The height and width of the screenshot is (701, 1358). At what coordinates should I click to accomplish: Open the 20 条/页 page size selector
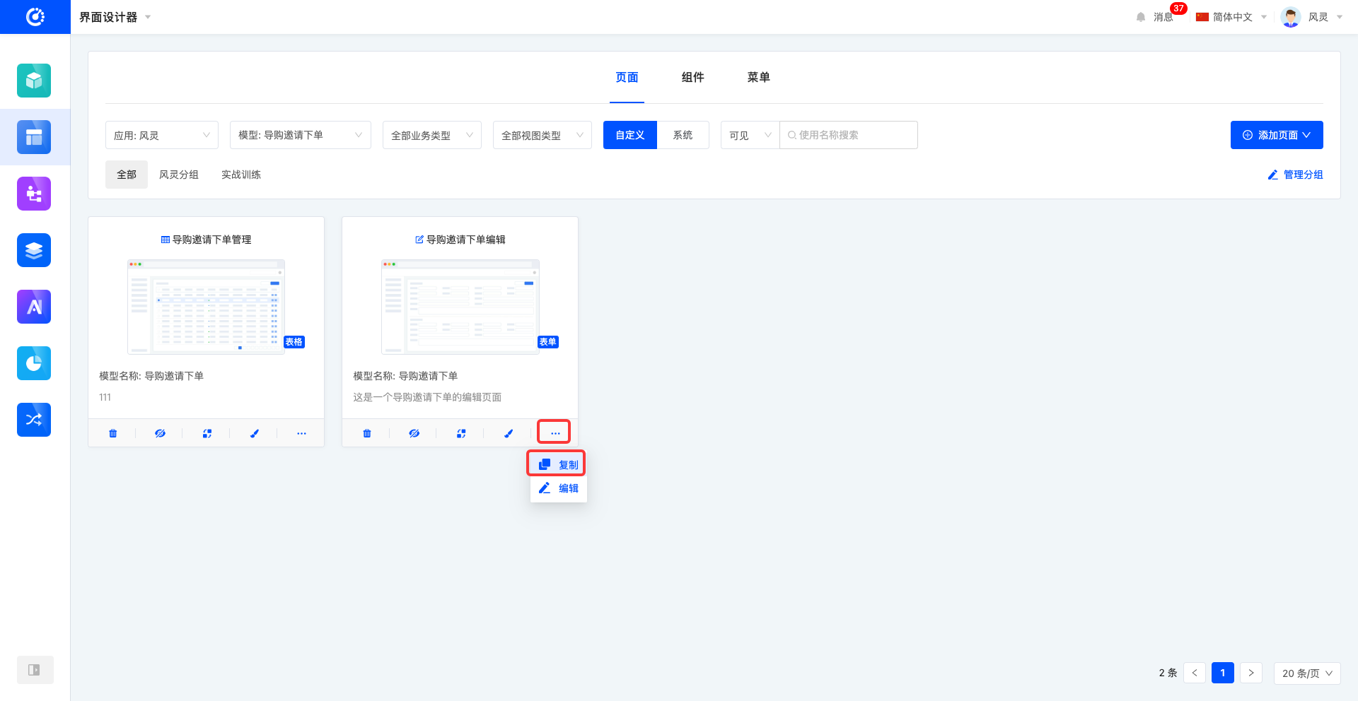pyautogui.click(x=1306, y=673)
